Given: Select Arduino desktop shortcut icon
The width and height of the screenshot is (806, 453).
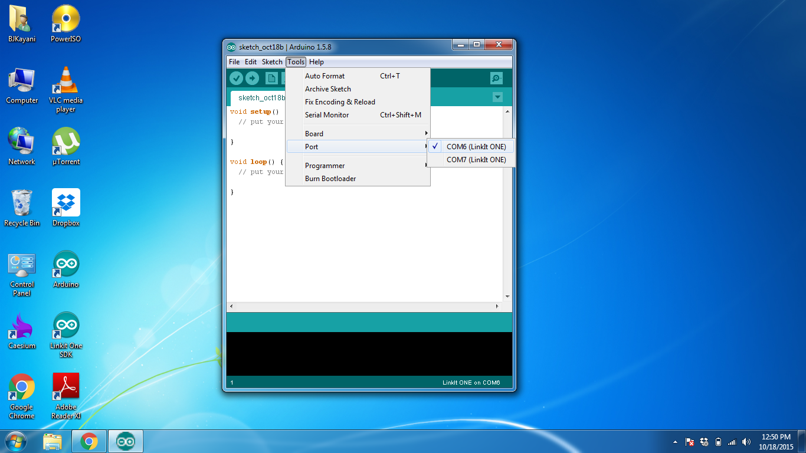Looking at the screenshot, I should (x=66, y=270).
